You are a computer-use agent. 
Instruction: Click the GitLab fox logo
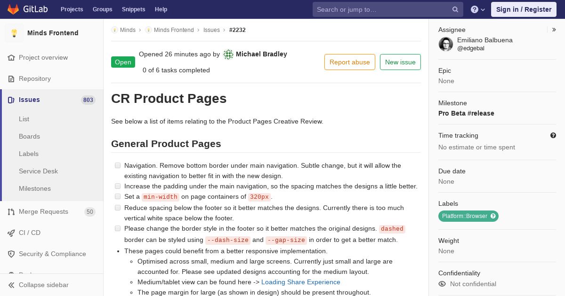pos(13,9)
